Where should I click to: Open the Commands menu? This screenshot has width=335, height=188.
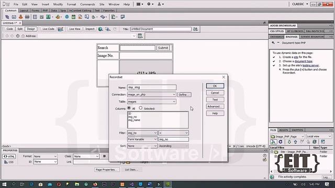[x=87, y=4]
